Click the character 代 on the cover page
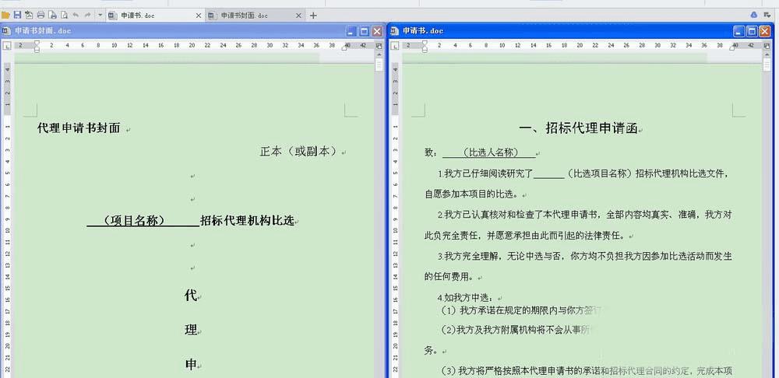Image resolution: width=779 pixels, height=378 pixels. pos(191,296)
